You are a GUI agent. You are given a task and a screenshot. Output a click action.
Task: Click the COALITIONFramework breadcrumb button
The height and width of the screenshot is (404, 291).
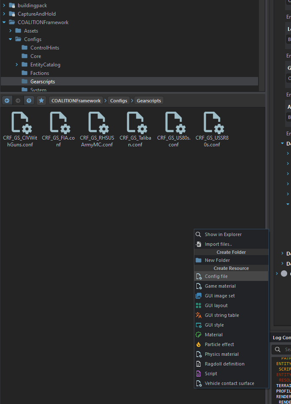pyautogui.click(x=76, y=101)
